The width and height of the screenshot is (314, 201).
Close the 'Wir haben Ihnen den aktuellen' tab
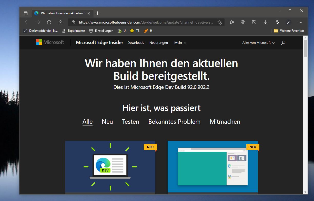point(89,13)
